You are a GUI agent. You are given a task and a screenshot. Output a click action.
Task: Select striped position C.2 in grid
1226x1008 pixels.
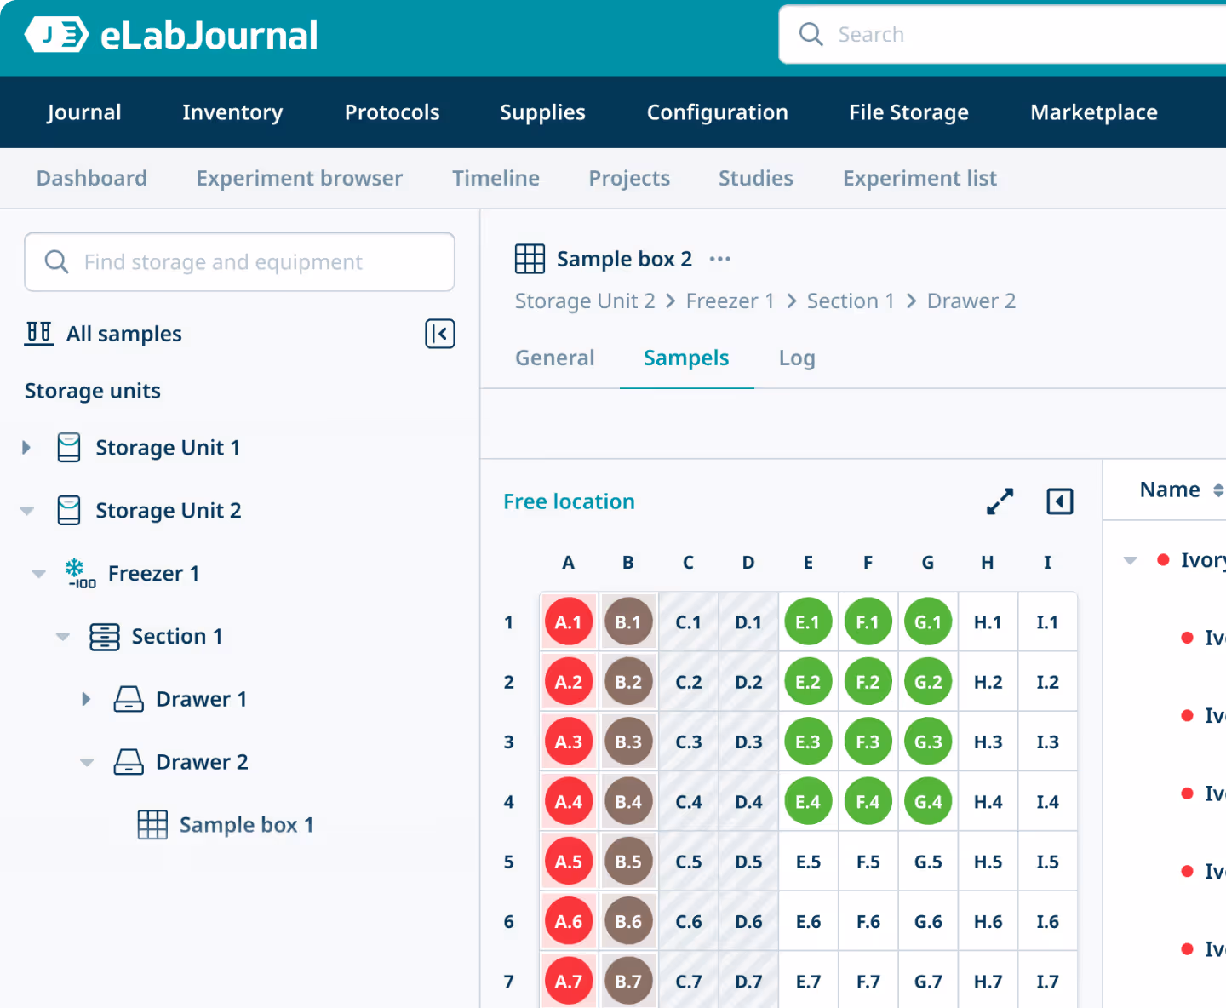688,682
